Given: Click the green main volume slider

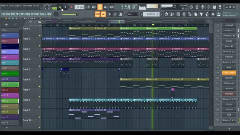Looking at the screenshot, I should coord(70,14).
